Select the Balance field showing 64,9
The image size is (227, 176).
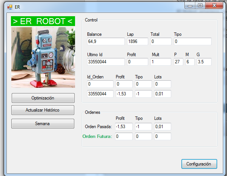click(x=106, y=41)
